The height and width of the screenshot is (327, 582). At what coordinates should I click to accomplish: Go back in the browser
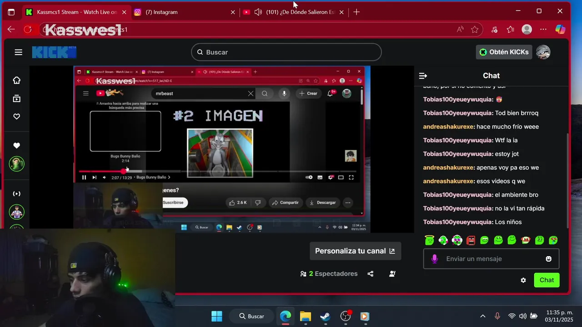click(11, 30)
